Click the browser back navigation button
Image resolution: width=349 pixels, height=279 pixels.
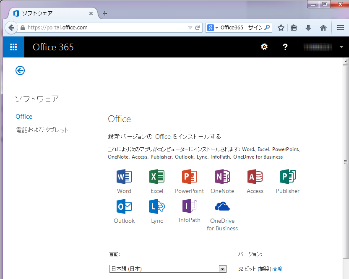11,28
